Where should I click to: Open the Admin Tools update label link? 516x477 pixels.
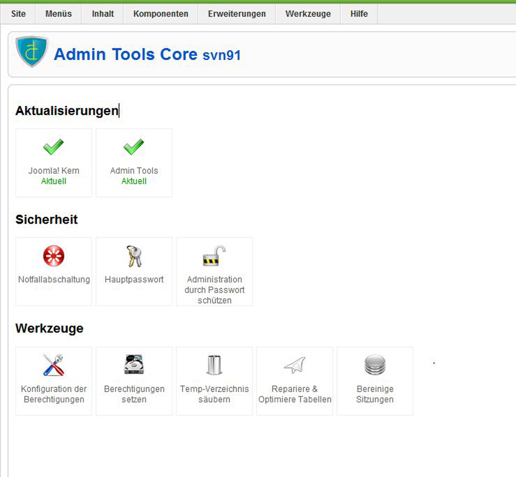point(134,170)
